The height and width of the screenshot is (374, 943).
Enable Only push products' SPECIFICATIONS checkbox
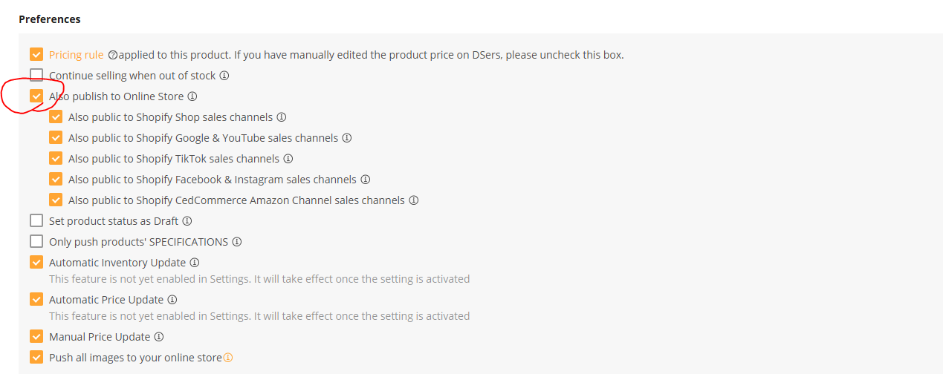point(36,241)
